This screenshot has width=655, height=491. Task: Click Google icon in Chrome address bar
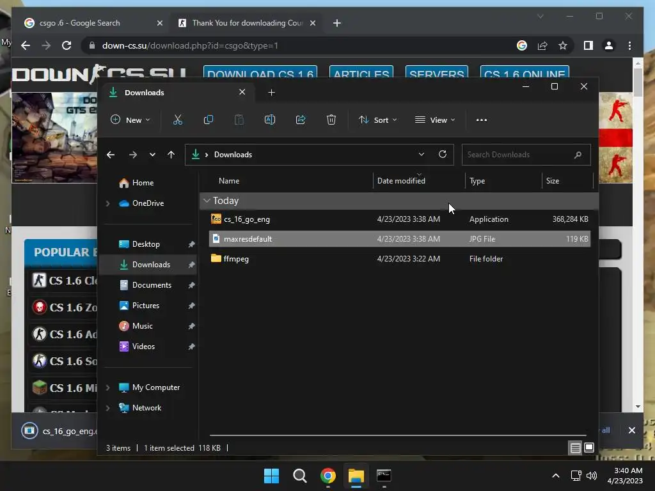tap(522, 45)
